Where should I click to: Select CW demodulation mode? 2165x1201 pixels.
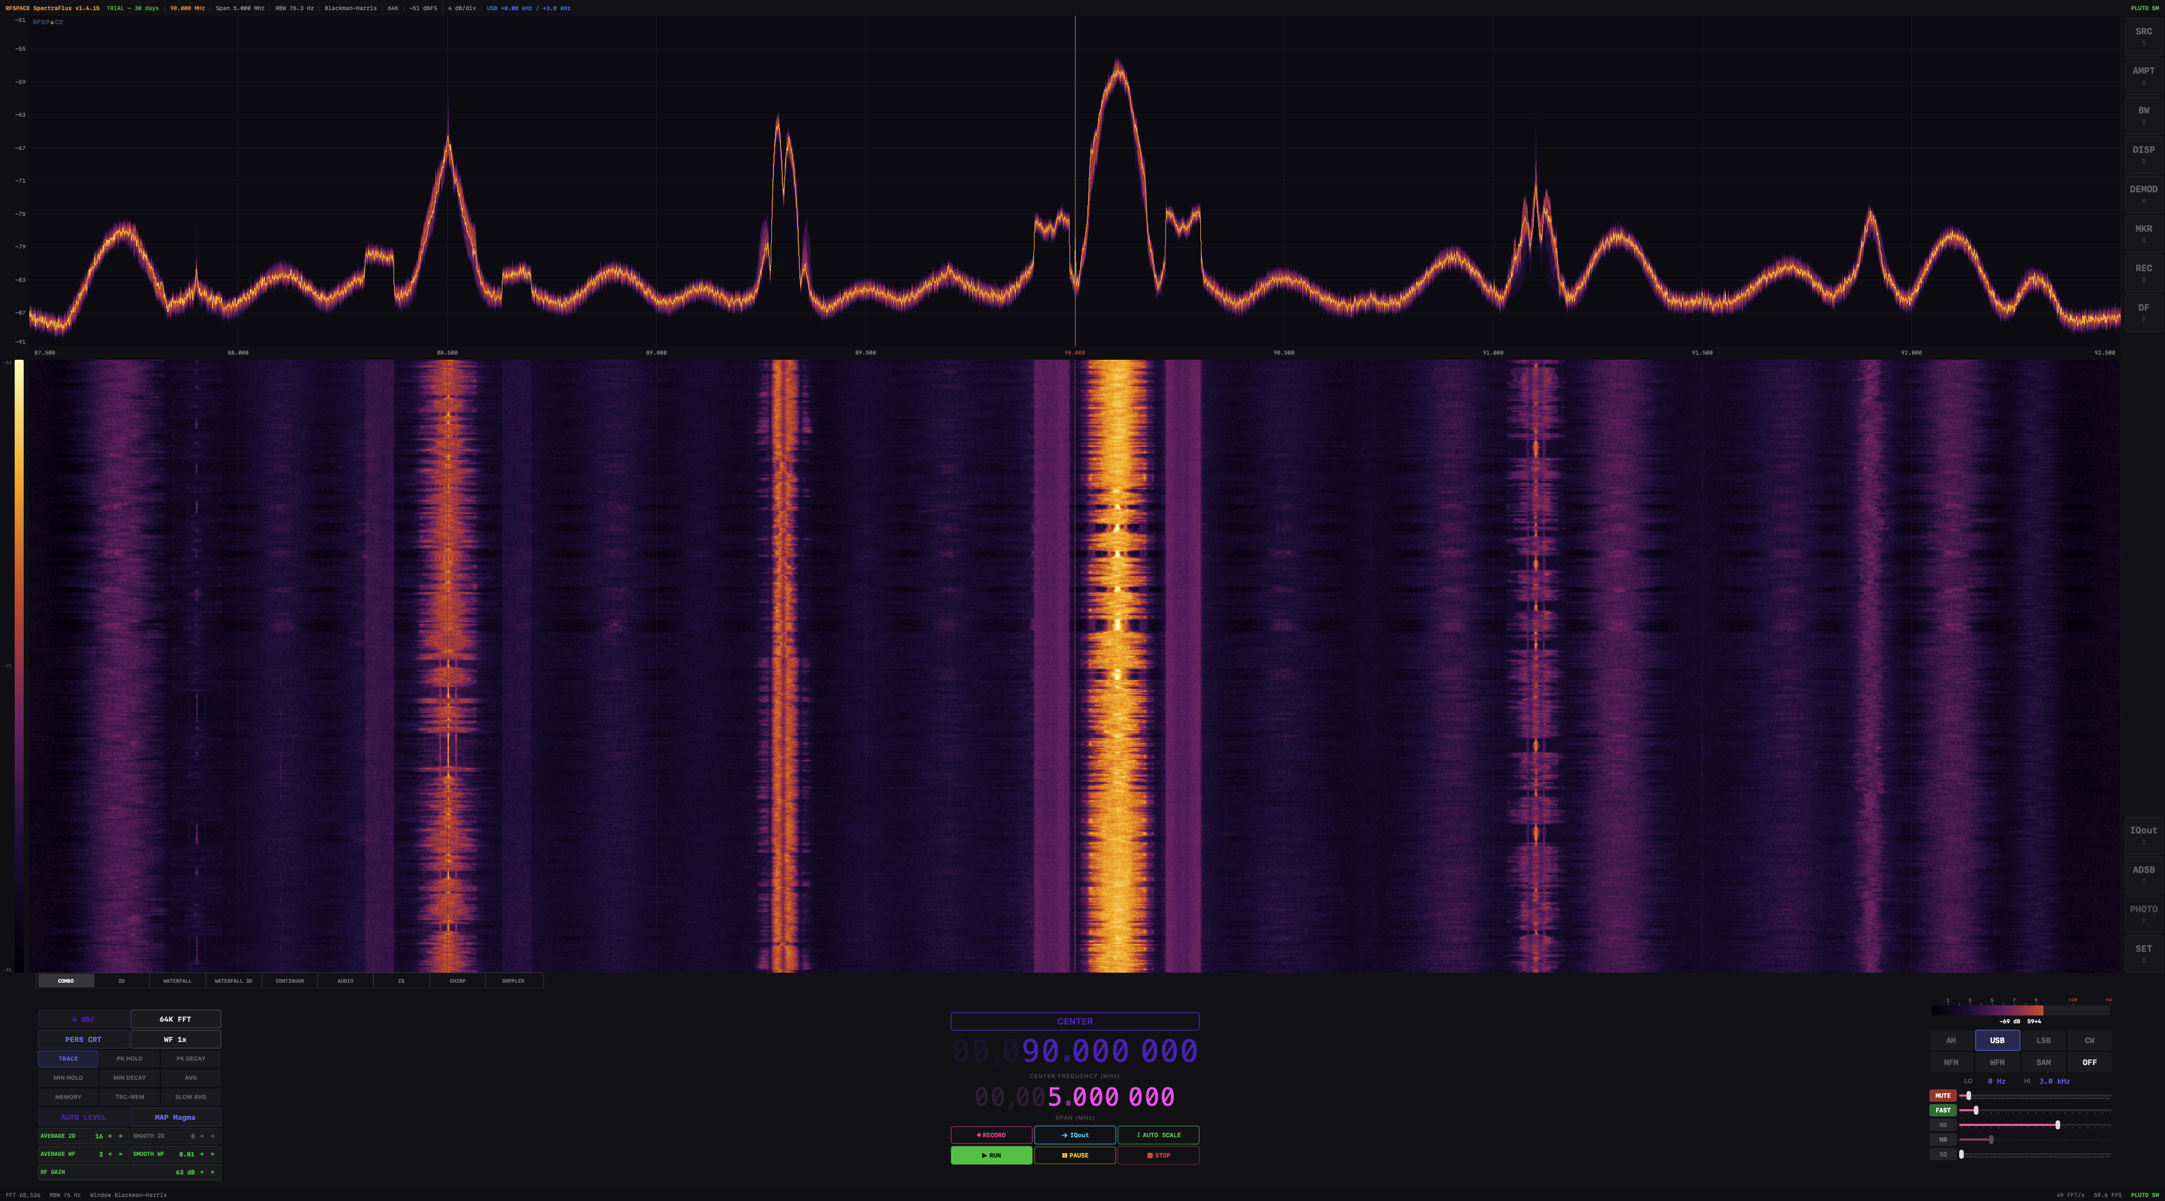2089,1040
